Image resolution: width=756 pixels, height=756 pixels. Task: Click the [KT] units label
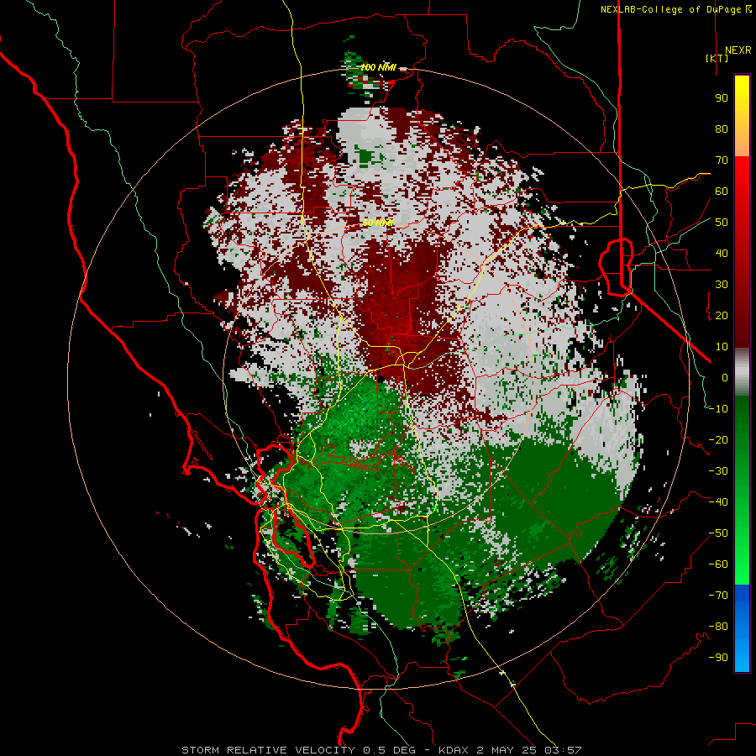pos(717,58)
